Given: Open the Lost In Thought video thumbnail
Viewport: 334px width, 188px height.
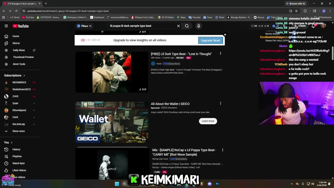Looking at the screenshot, I should tap(112, 72).
